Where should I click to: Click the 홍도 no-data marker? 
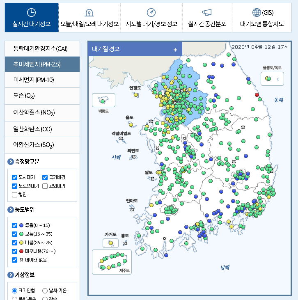(125, 243)
